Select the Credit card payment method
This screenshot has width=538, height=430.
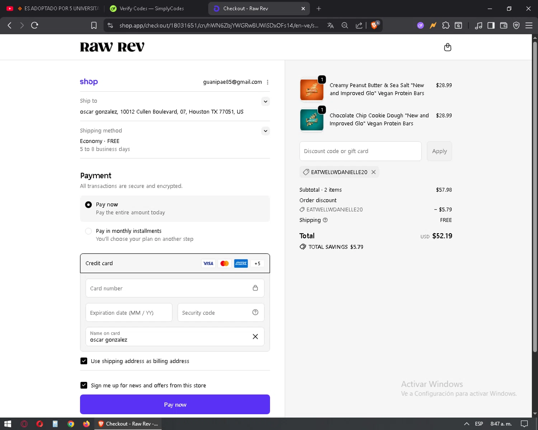click(x=175, y=263)
